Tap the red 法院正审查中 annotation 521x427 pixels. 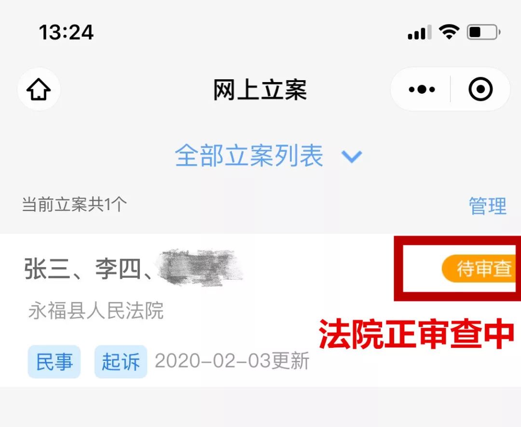[417, 334]
